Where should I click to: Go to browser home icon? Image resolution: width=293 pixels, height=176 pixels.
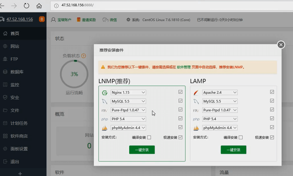(39, 6)
